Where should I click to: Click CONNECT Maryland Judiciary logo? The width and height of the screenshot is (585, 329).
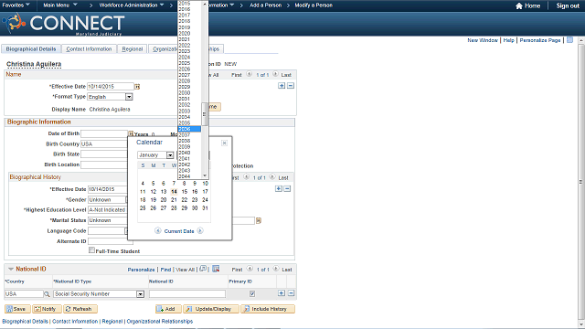63,24
